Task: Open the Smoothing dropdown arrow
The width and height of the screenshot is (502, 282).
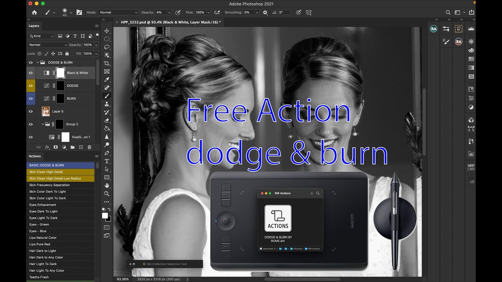Action: 257,13
